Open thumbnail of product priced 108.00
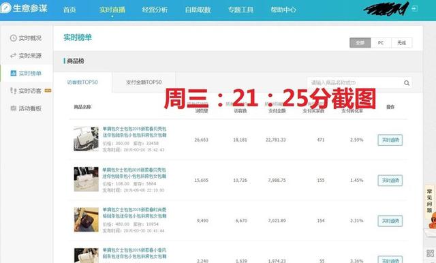 (x=87, y=179)
